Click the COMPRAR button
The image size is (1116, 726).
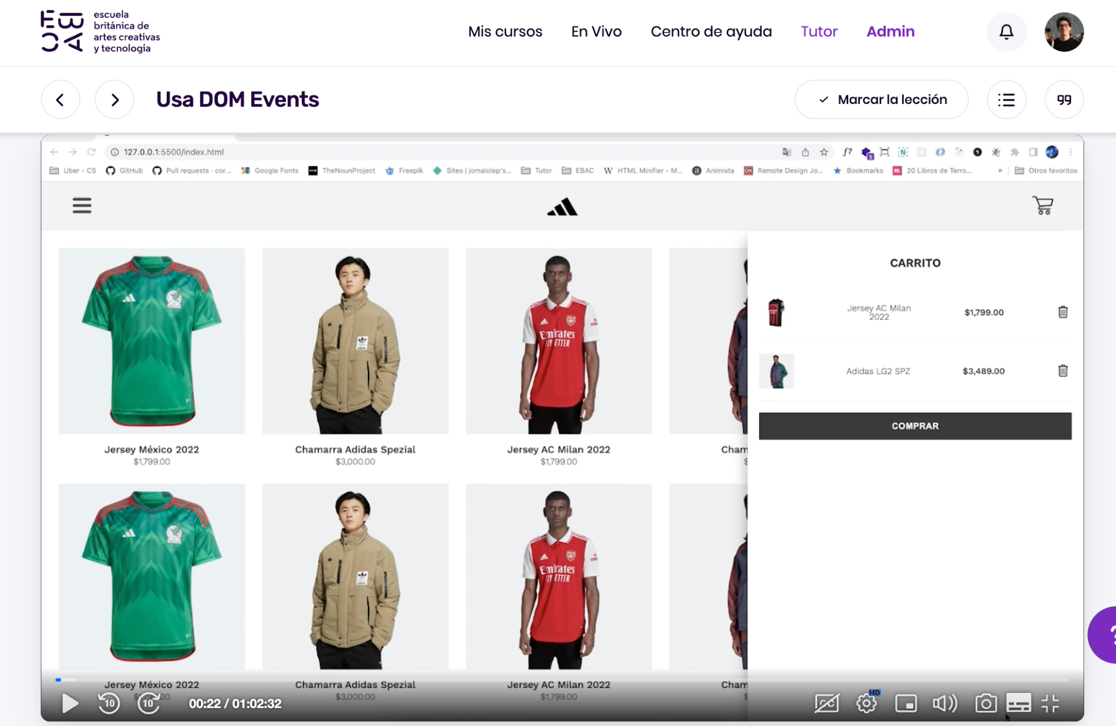(915, 426)
